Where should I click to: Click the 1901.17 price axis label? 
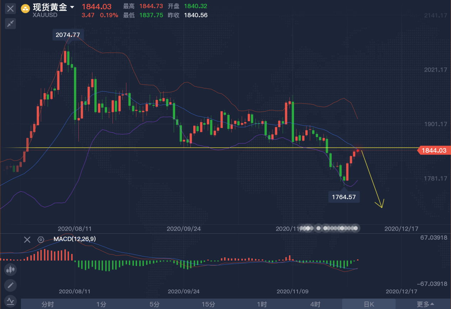pos(435,124)
